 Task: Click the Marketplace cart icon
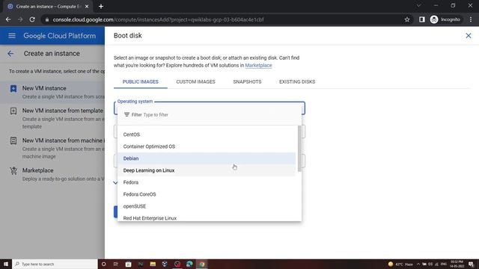point(13,171)
